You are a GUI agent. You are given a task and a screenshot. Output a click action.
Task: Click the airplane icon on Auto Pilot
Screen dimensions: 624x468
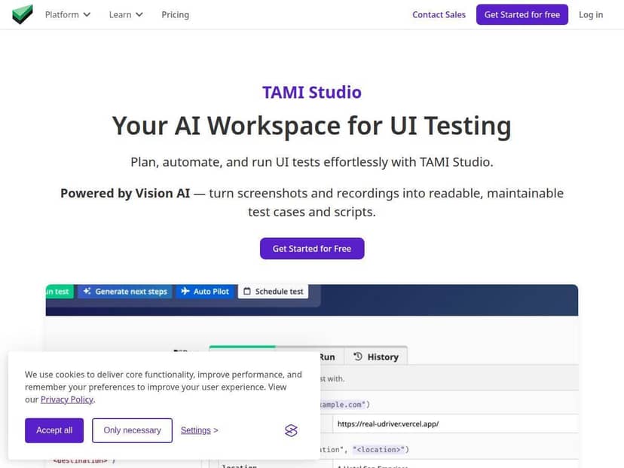(185, 292)
